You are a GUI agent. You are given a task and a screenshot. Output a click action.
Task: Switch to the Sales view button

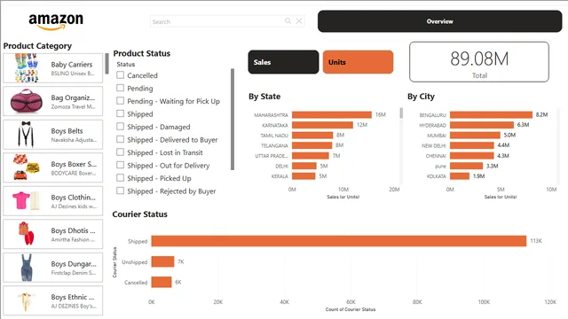pos(283,62)
